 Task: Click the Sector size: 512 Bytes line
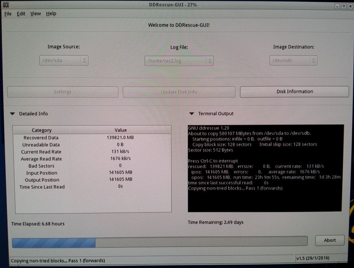point(210,150)
